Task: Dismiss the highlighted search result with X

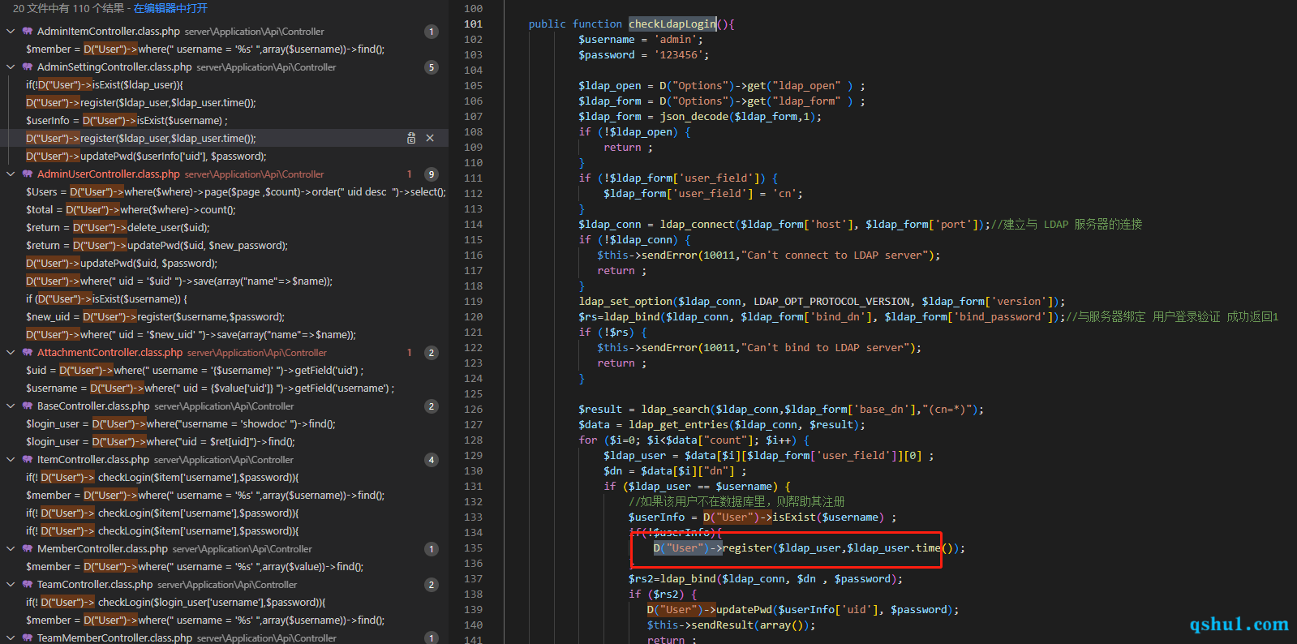Action: (x=430, y=139)
